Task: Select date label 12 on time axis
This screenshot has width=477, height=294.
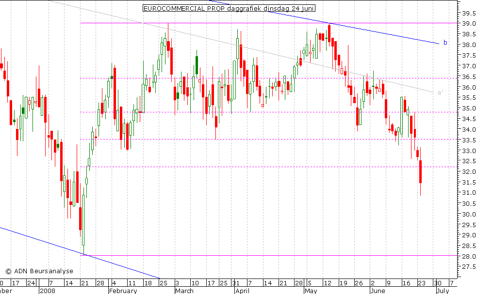Action: click(x=328, y=283)
